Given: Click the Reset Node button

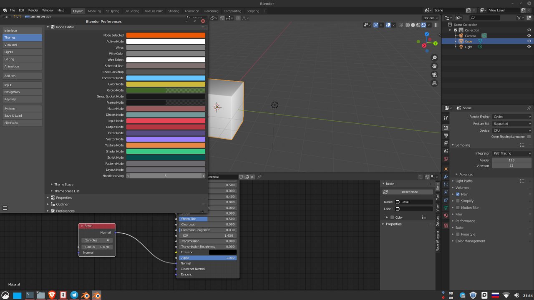Looking at the screenshot, I should point(407,192).
